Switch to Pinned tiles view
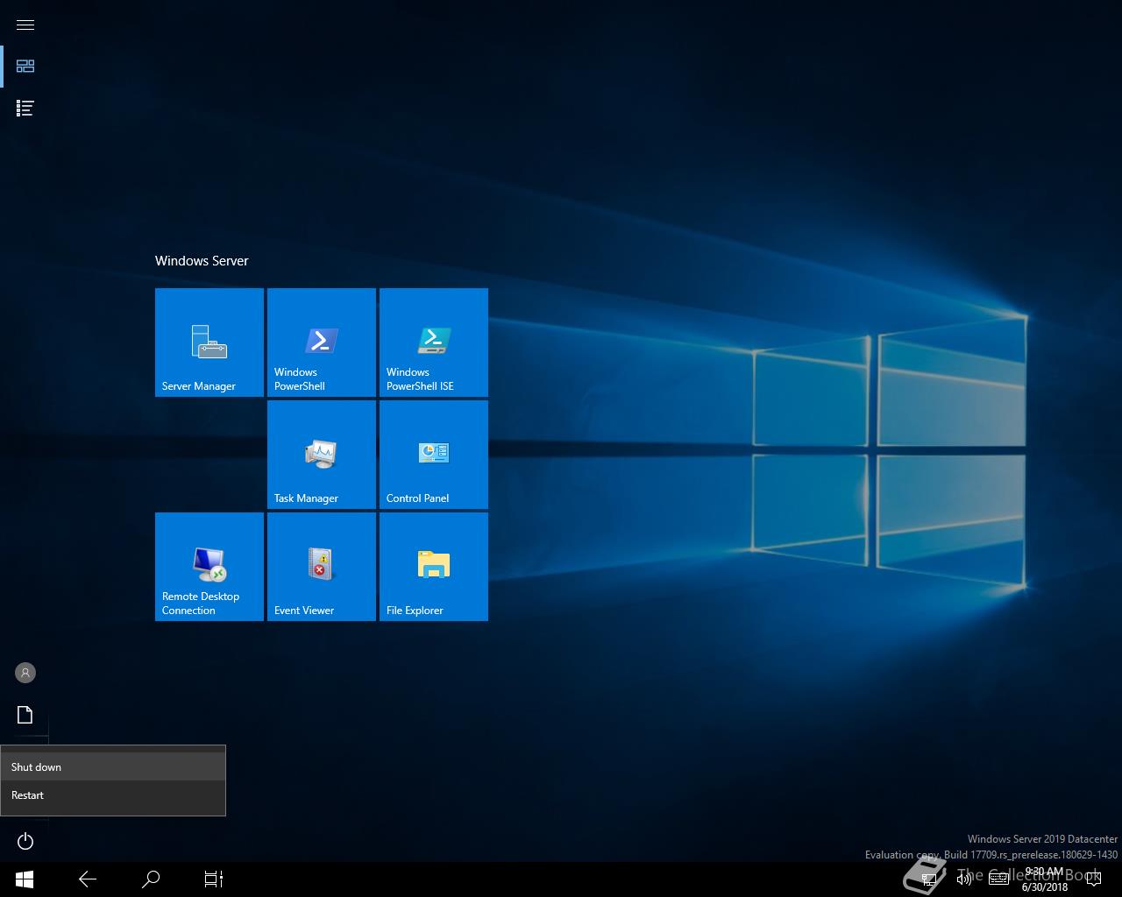Screen dimensions: 1122x897 click(25, 67)
